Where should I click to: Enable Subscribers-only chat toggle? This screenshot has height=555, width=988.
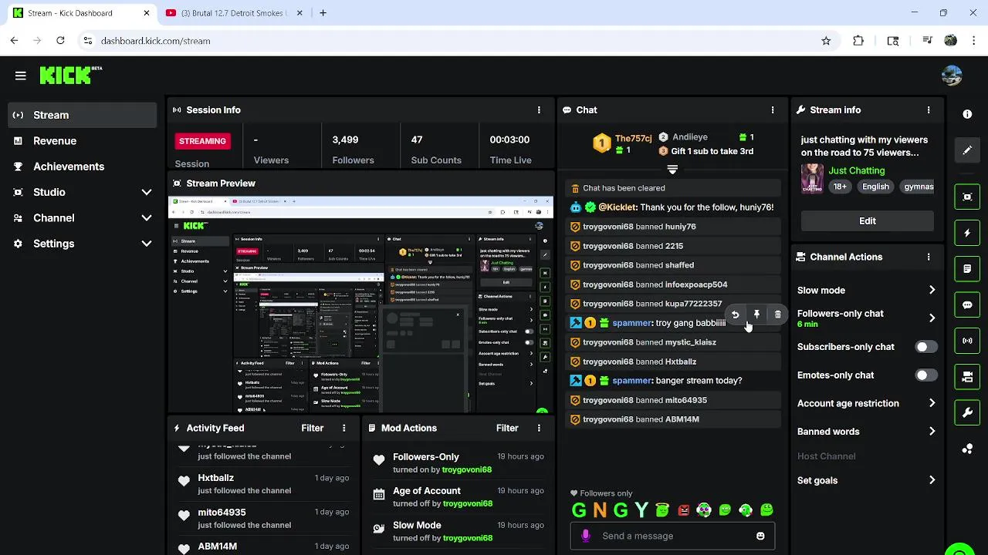point(926,347)
